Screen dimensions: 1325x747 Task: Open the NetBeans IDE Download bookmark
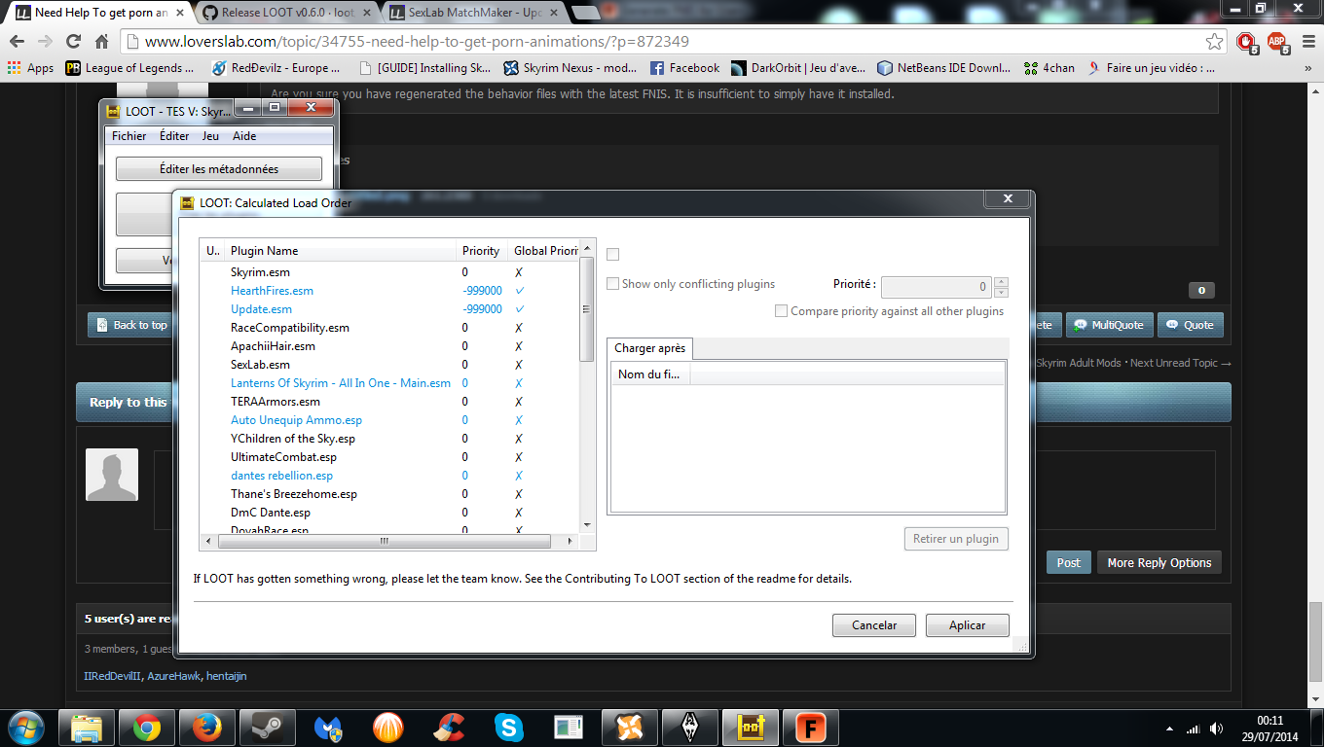944,68
